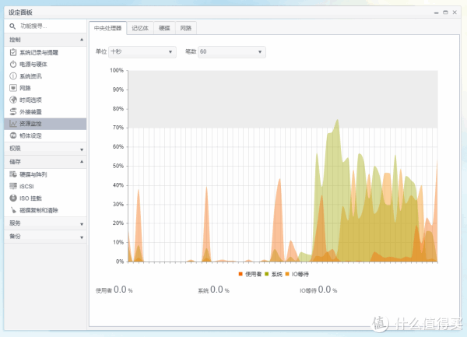Click the 使用者 0.0 % readout
The width and height of the screenshot is (467, 337).
[x=114, y=290]
